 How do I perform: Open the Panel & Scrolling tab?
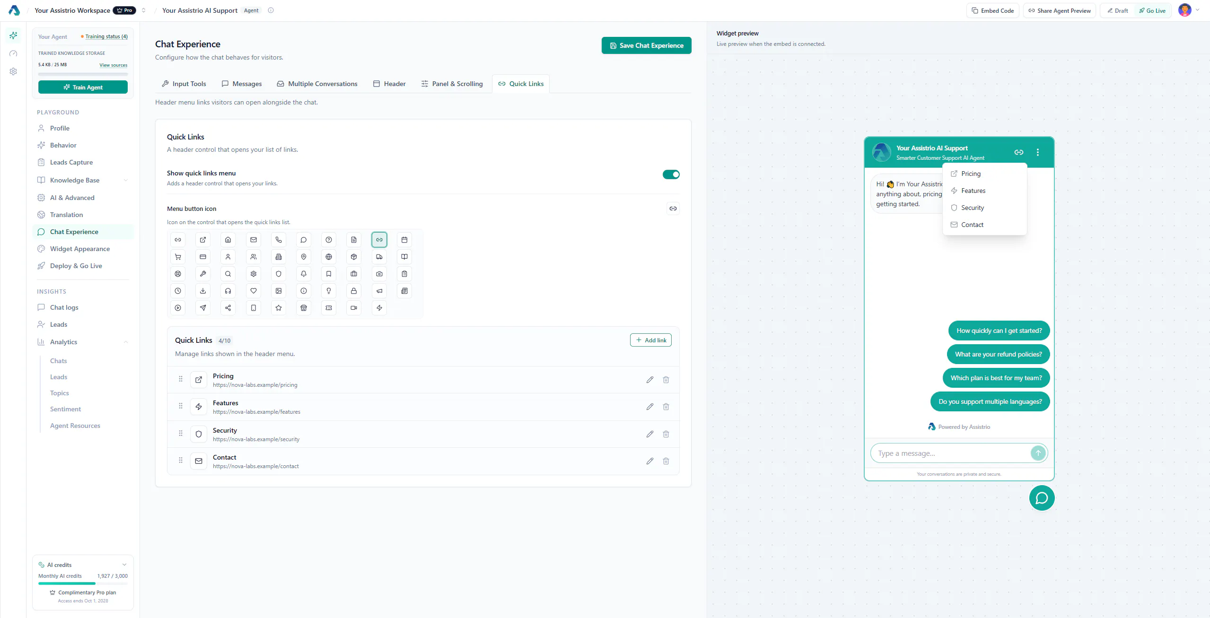point(452,84)
